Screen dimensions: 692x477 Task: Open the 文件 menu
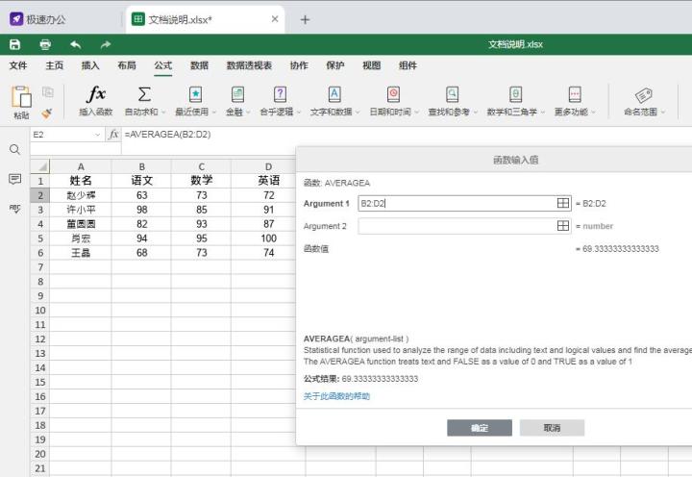click(x=18, y=65)
